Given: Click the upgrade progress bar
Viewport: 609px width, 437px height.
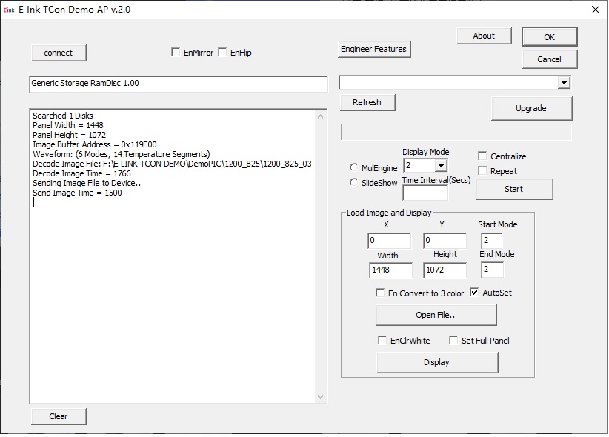Looking at the screenshot, I should coord(456,133).
